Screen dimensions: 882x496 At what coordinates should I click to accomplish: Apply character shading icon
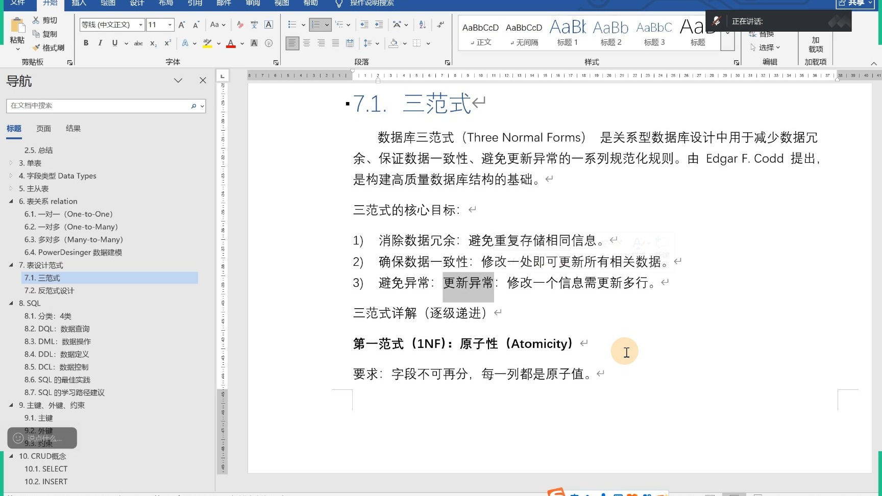click(254, 43)
